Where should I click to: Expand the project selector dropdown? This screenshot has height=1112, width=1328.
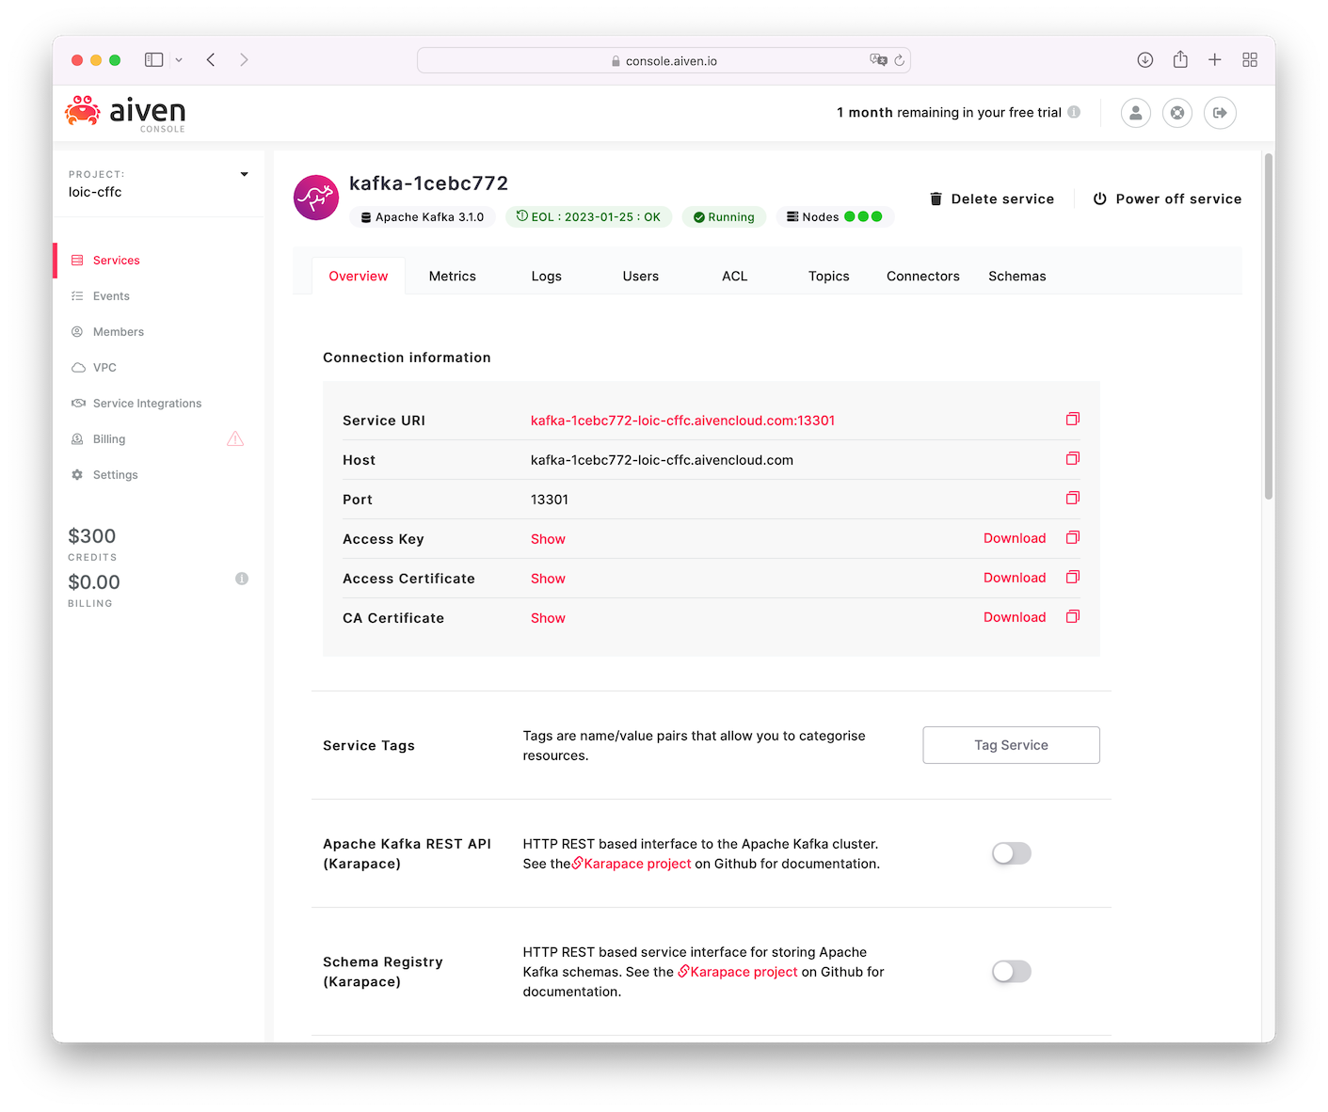(245, 174)
